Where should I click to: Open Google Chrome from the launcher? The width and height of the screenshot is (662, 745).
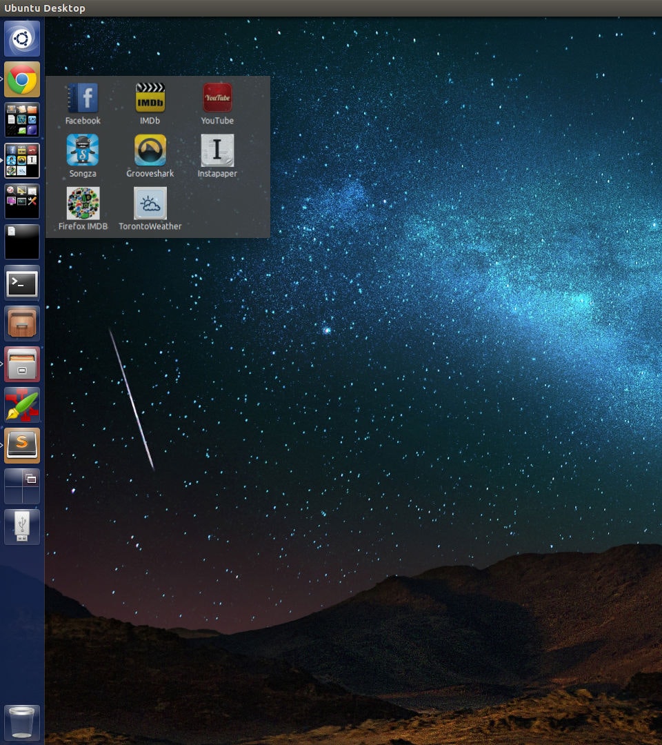click(x=21, y=79)
